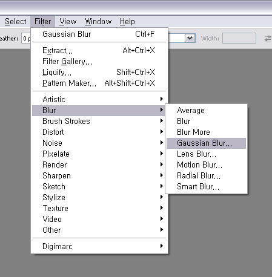
Task: Click the disabled Width input field
Action: [239, 38]
